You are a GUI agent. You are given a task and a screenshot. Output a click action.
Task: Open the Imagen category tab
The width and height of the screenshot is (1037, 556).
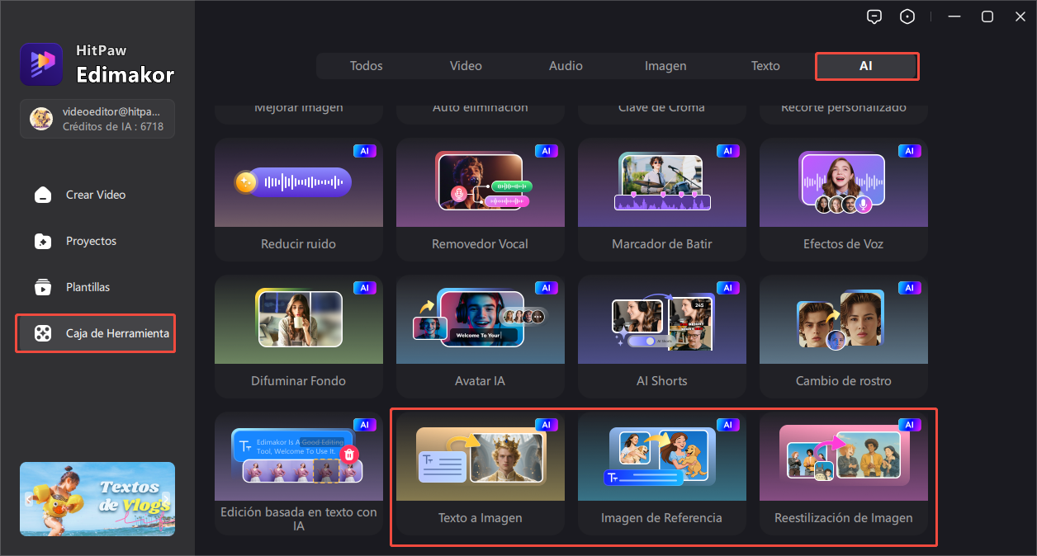pos(665,66)
